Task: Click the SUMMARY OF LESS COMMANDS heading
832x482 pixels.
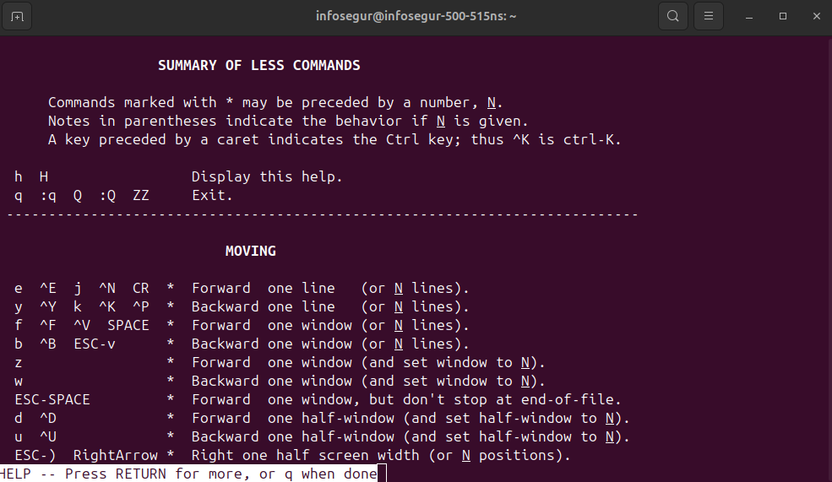Action: click(x=258, y=65)
